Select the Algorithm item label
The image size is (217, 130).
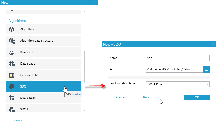click(27, 29)
